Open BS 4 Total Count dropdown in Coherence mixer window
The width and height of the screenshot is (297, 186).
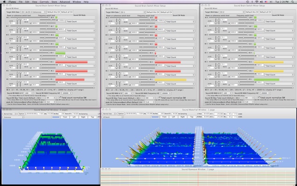pyautogui.click(x=81, y=57)
